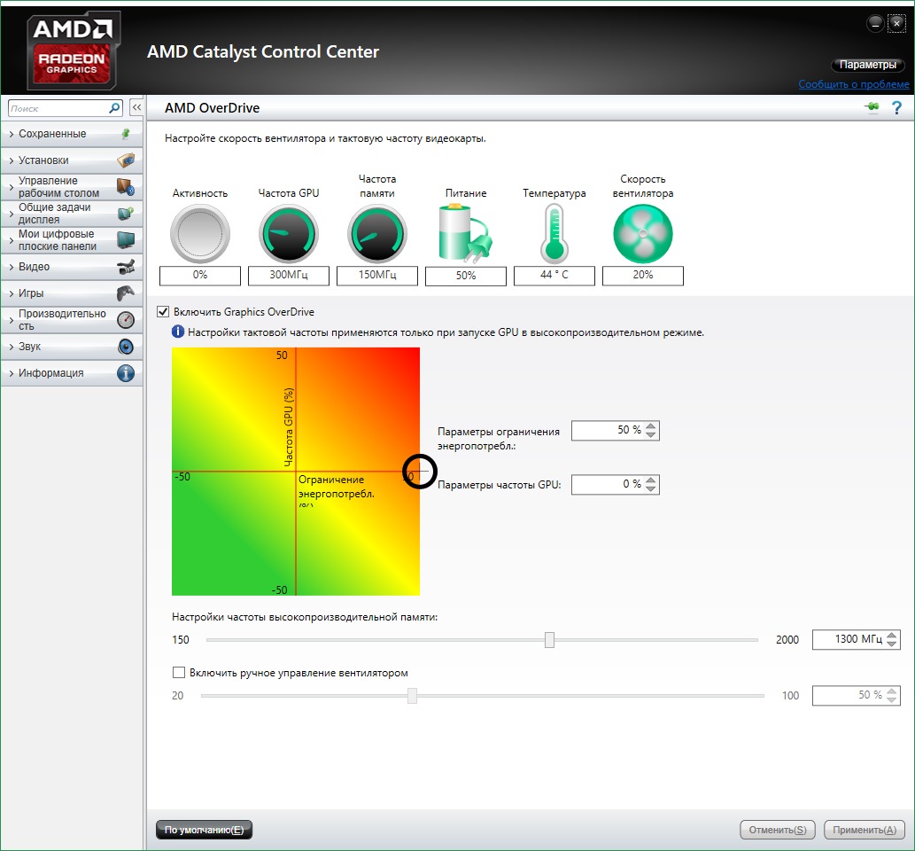The image size is (915, 851).
Task: Click the gauge icon beside Производительность
Action: pos(126,319)
